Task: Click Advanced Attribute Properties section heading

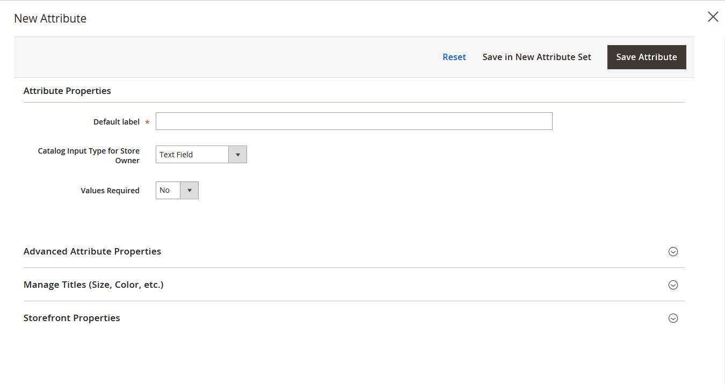Action: click(x=92, y=251)
